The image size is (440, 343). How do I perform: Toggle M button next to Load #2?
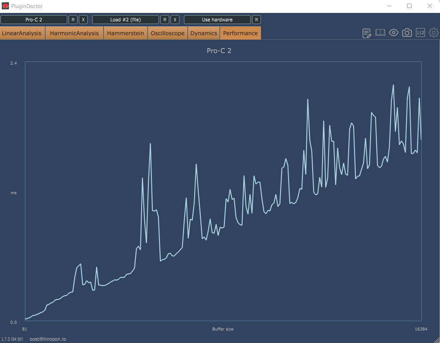(x=165, y=20)
